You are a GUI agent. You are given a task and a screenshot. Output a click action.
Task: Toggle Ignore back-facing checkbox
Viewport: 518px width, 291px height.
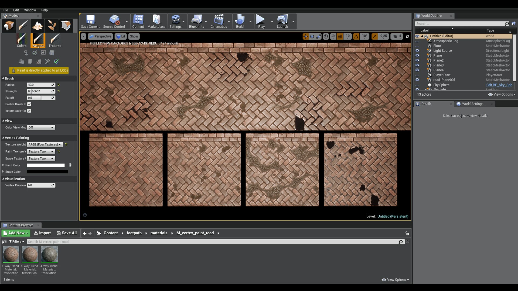coord(29,111)
